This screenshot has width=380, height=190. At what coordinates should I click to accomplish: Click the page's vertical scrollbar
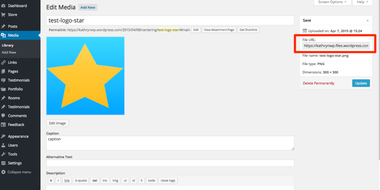click(379, 80)
